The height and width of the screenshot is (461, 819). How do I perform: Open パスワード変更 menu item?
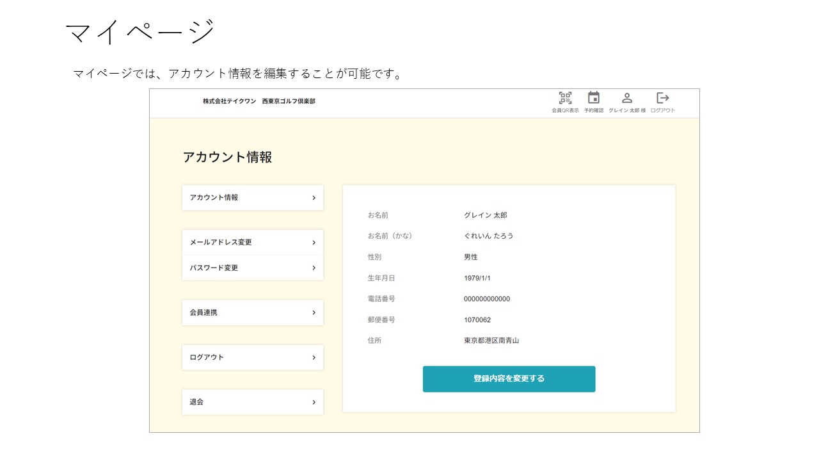pyautogui.click(x=253, y=268)
